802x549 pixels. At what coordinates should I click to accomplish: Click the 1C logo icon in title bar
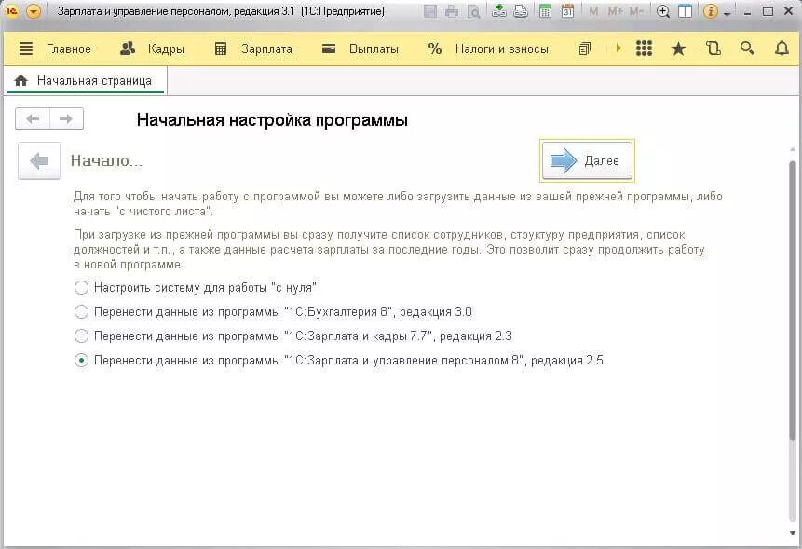11,11
